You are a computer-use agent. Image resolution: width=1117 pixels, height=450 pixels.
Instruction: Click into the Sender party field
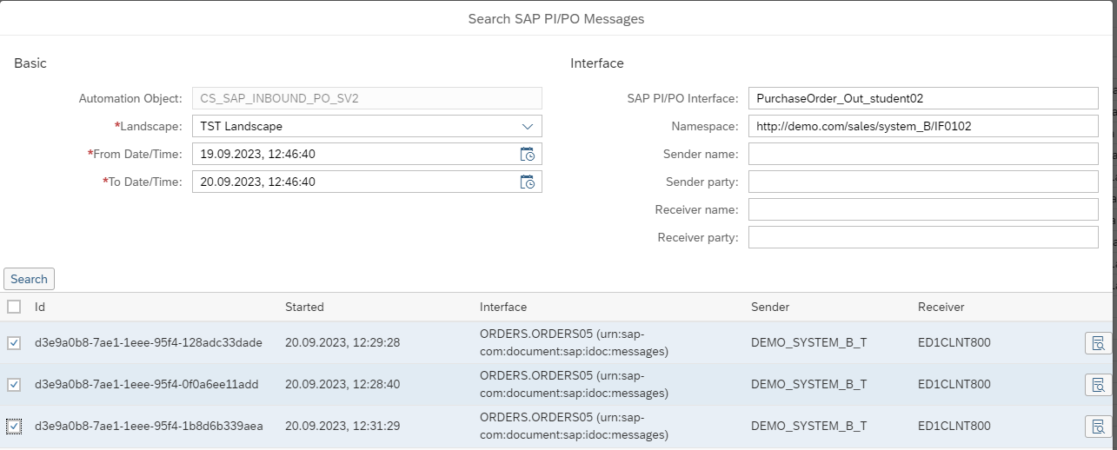[923, 182]
